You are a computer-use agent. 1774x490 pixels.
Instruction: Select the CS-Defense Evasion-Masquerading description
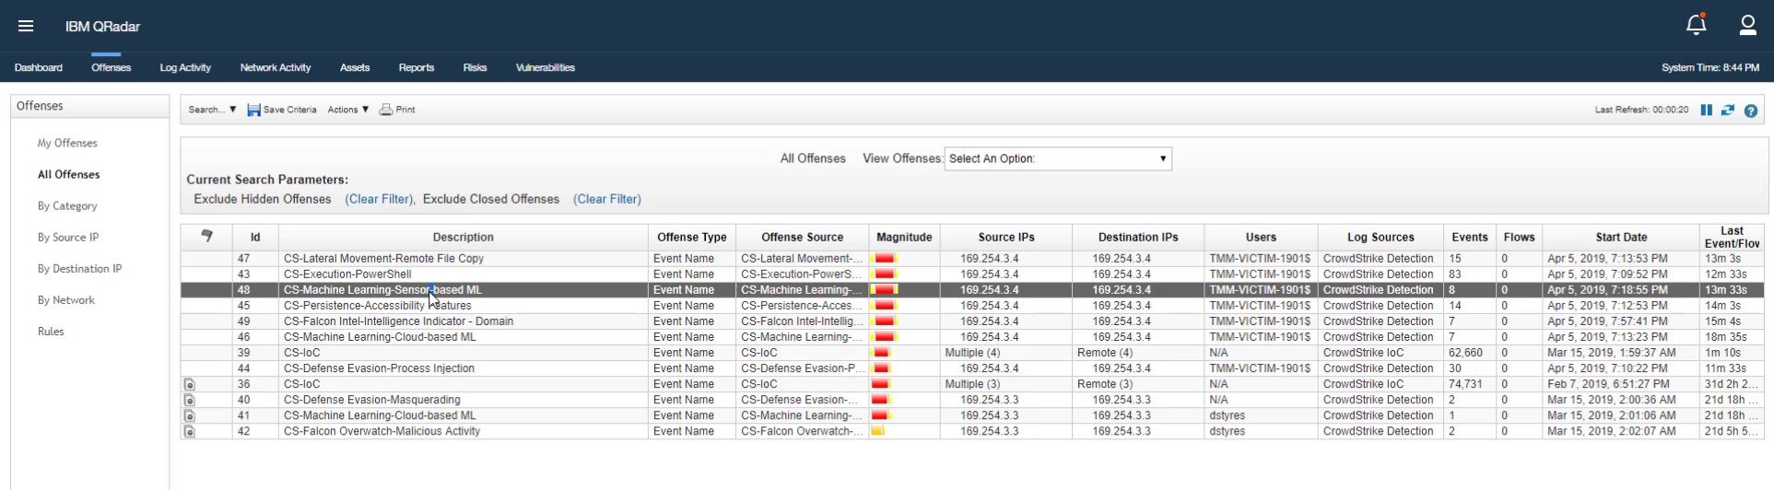tap(372, 400)
